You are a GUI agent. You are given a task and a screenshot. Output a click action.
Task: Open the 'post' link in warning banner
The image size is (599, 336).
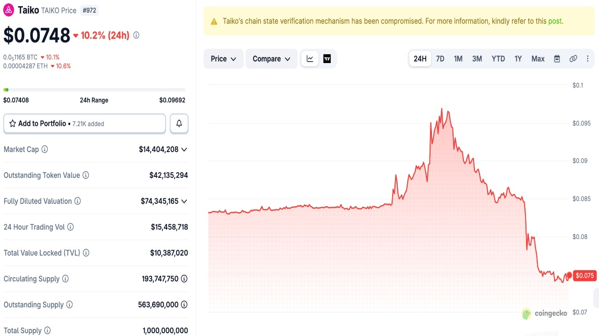(x=555, y=21)
